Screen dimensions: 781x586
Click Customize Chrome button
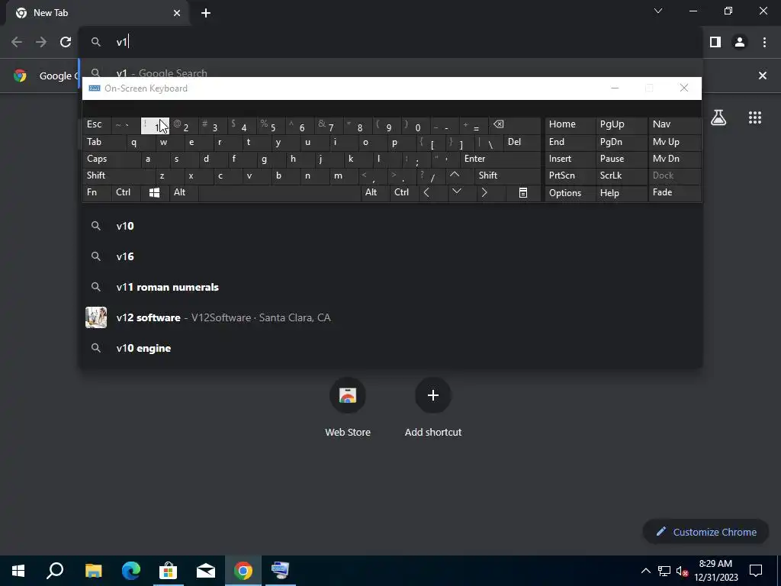pos(705,532)
